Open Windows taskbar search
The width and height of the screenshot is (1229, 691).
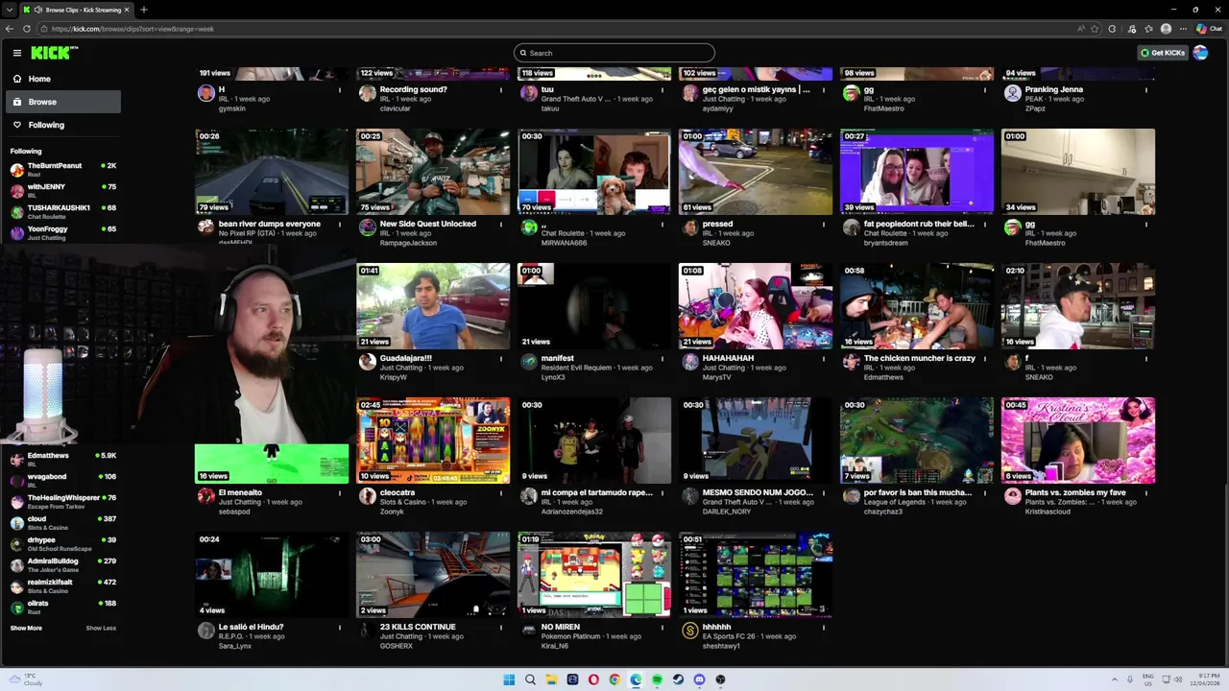pos(530,679)
